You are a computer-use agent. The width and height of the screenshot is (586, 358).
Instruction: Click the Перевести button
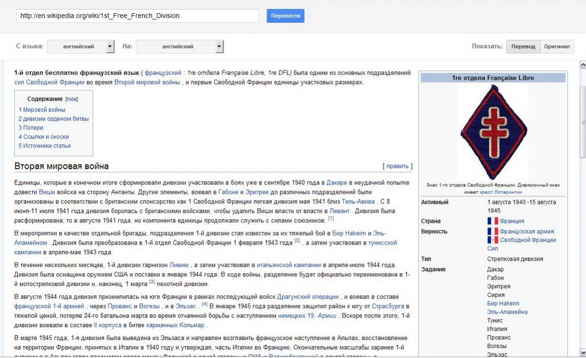[x=285, y=16]
